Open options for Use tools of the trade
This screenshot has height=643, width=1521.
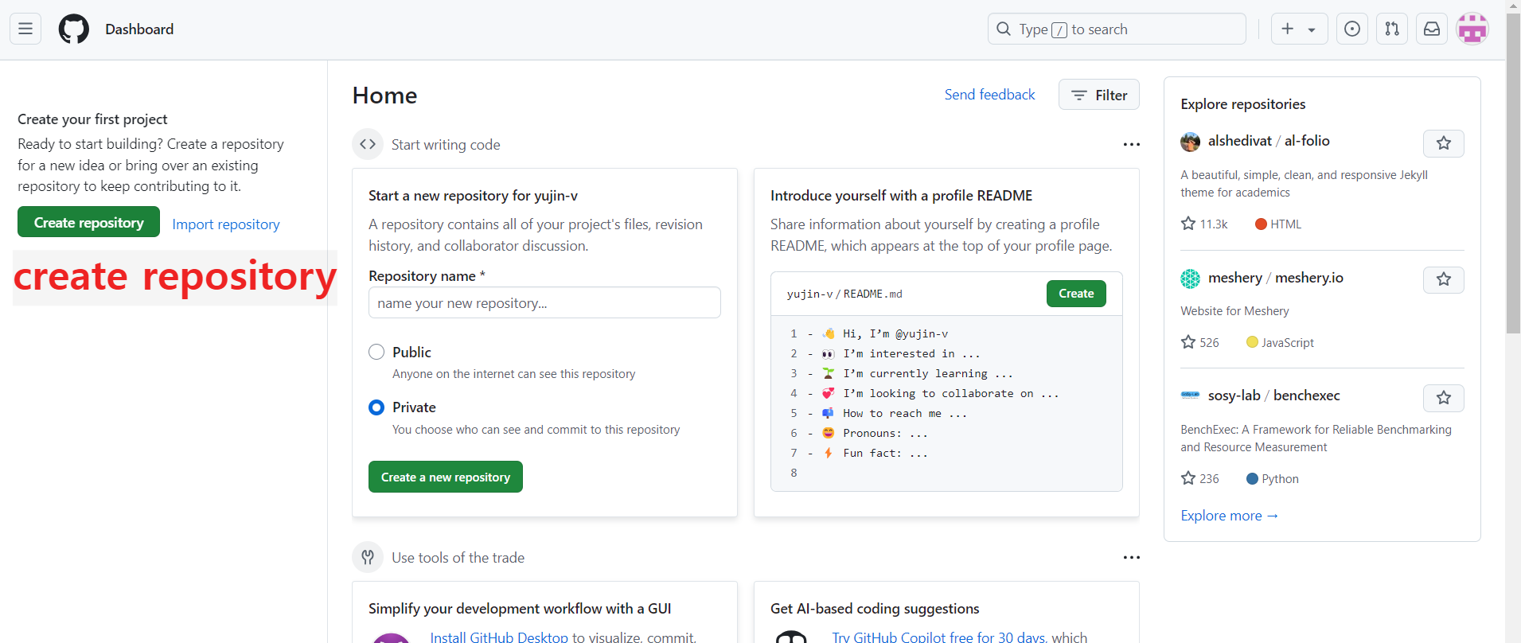click(1131, 558)
